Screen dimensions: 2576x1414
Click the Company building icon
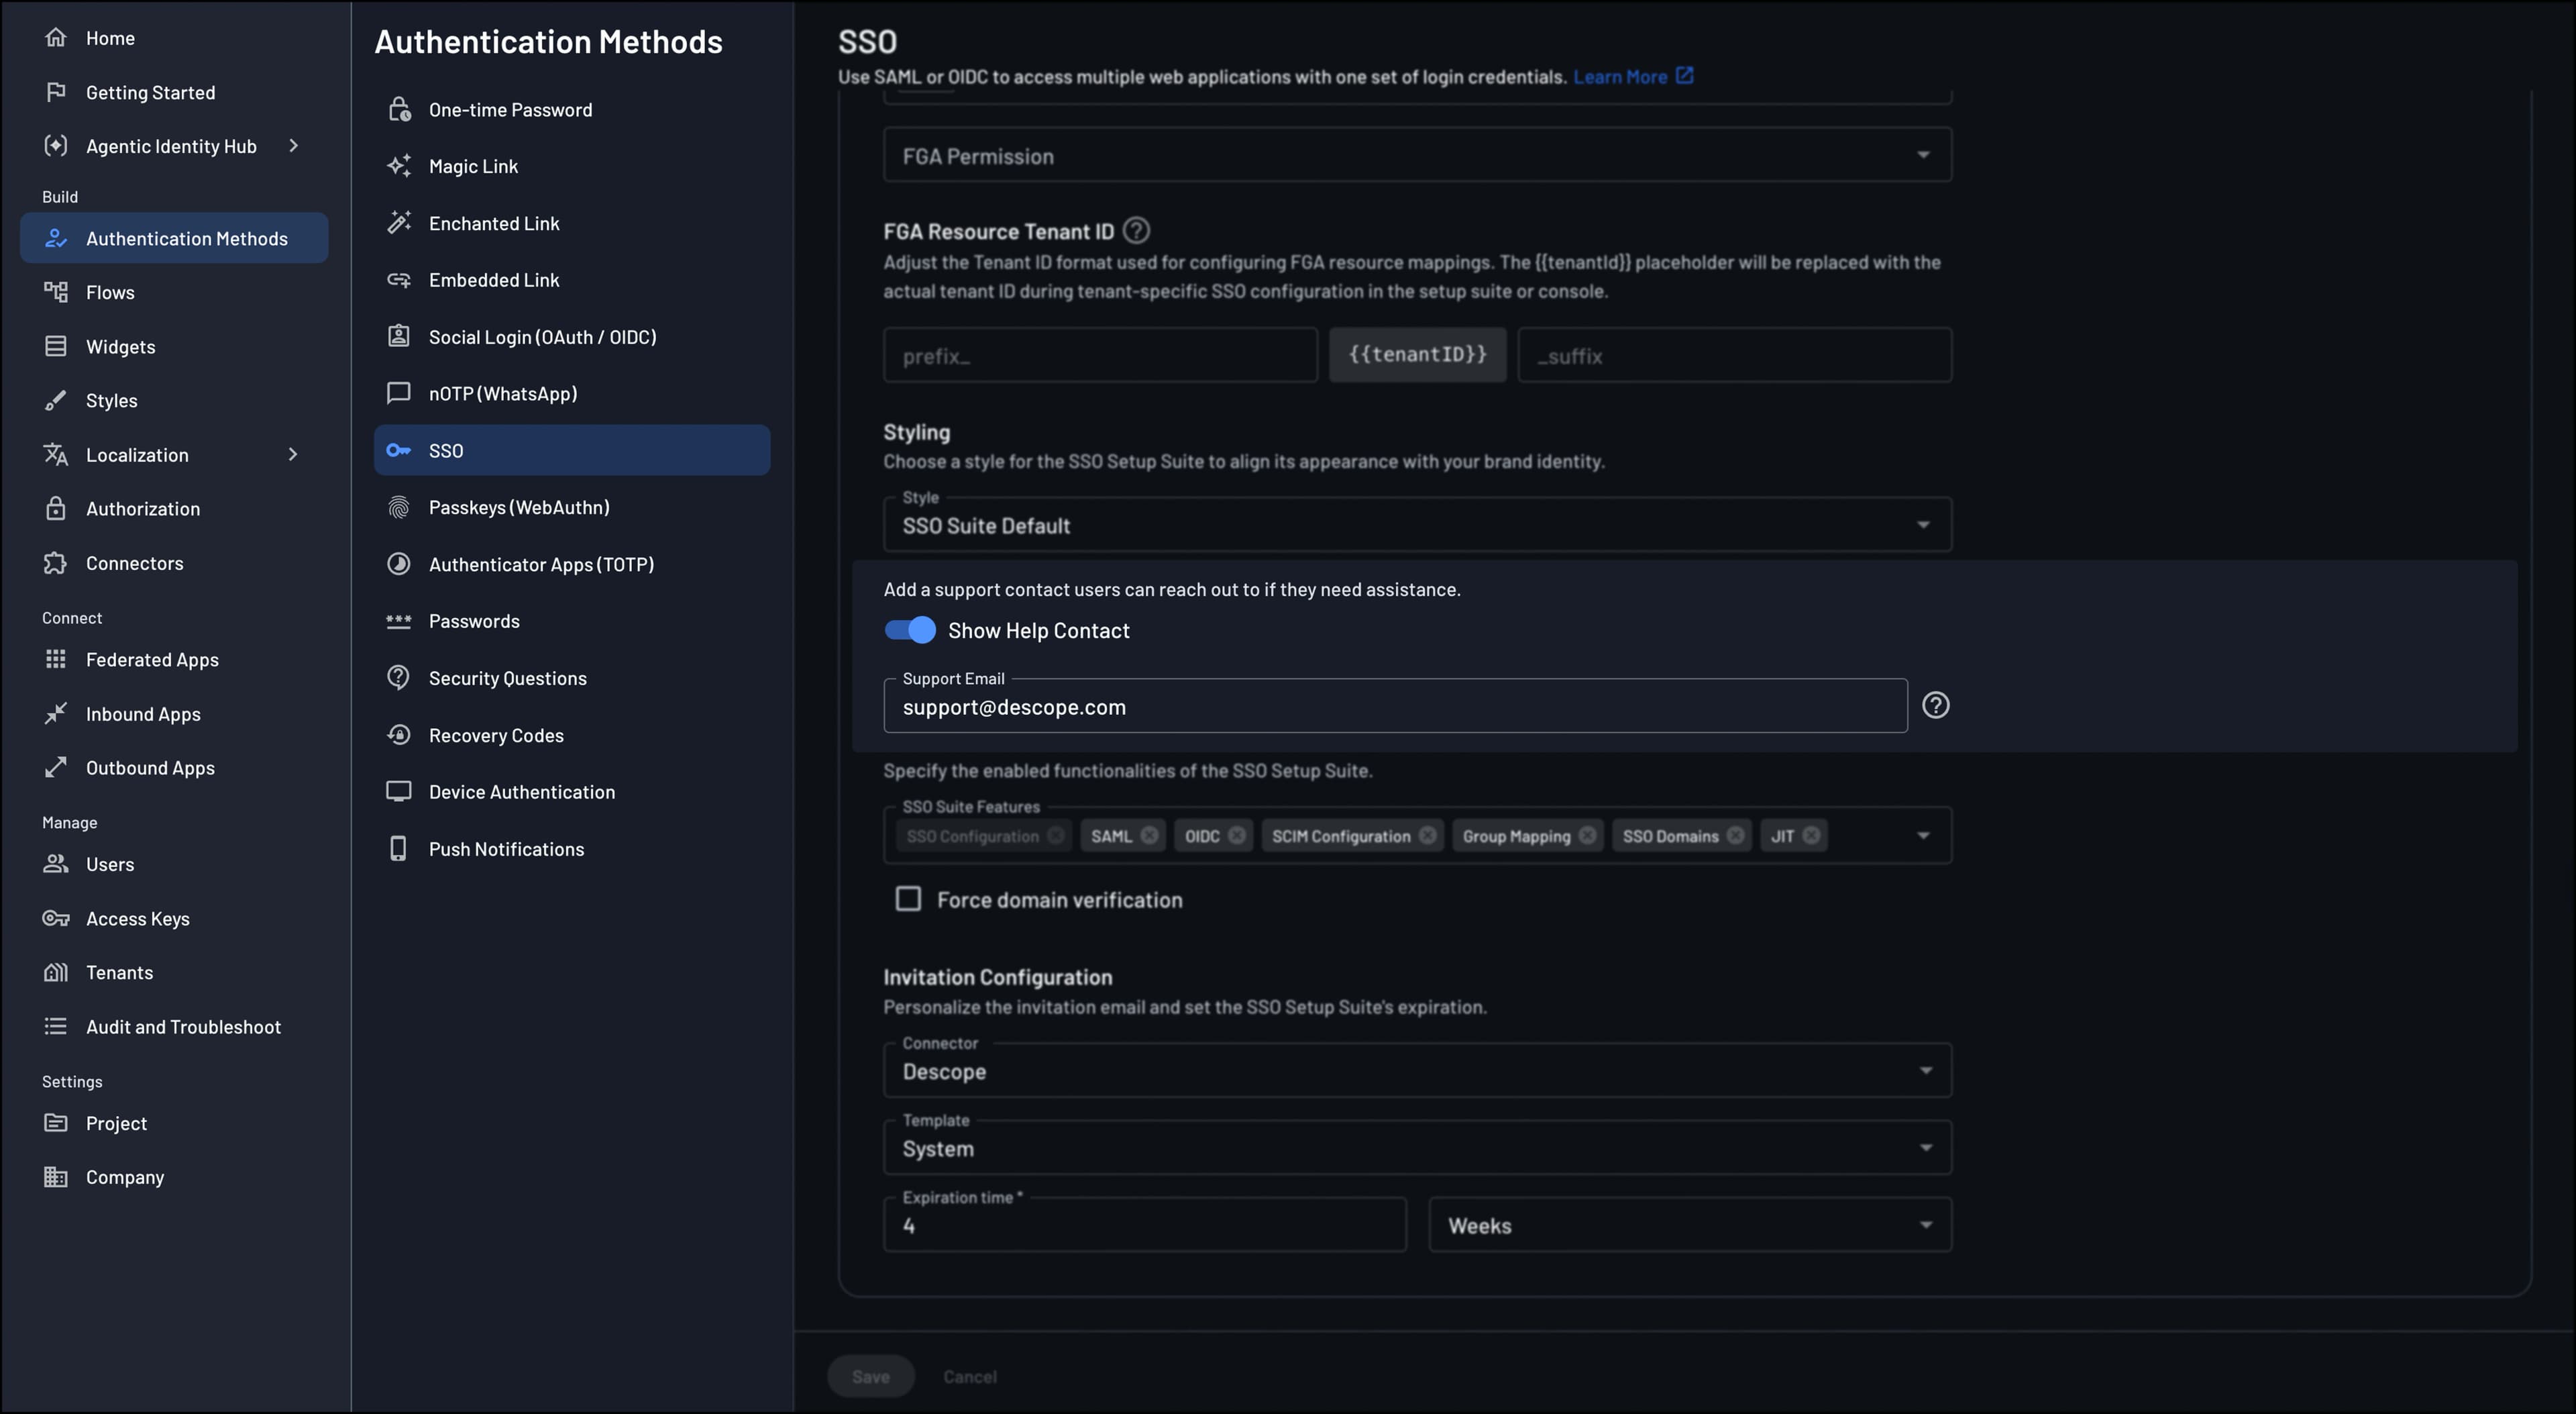coord(56,1177)
